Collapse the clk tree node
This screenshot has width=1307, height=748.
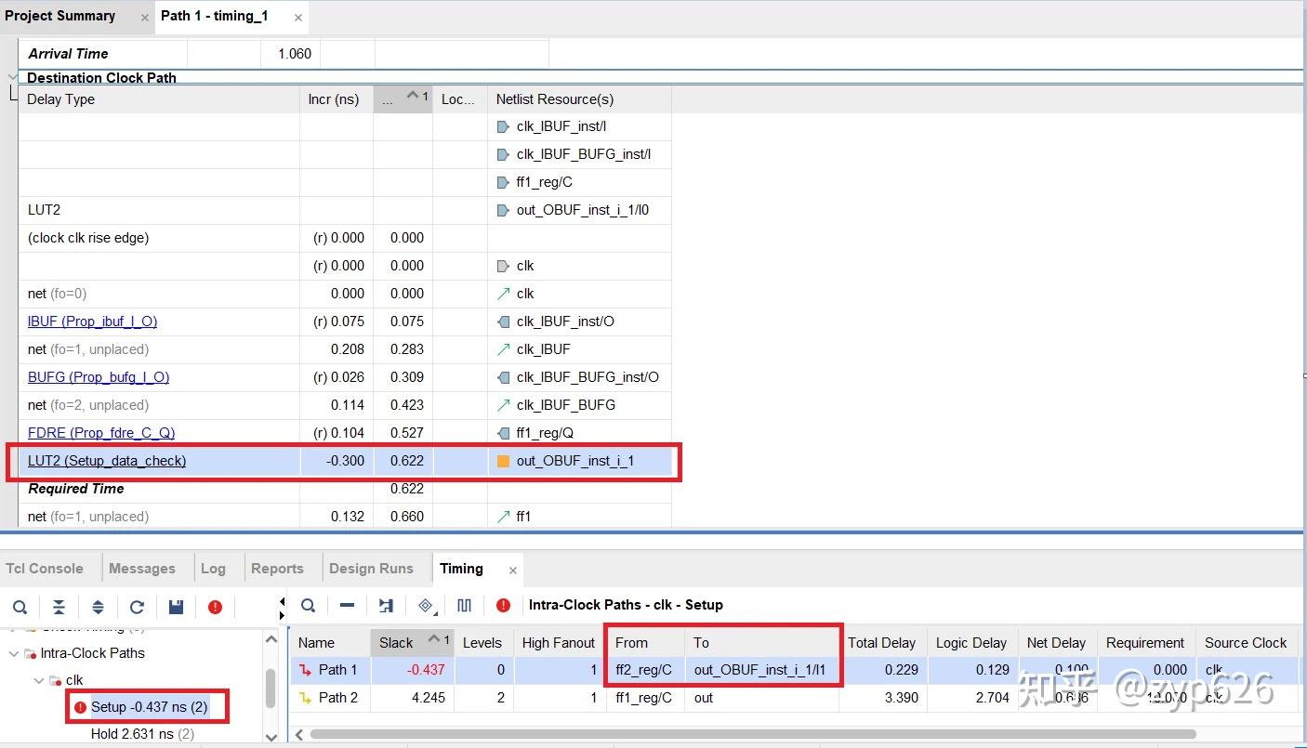pyautogui.click(x=38, y=680)
